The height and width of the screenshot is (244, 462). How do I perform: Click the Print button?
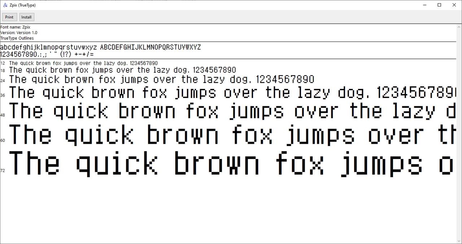[x=9, y=17]
